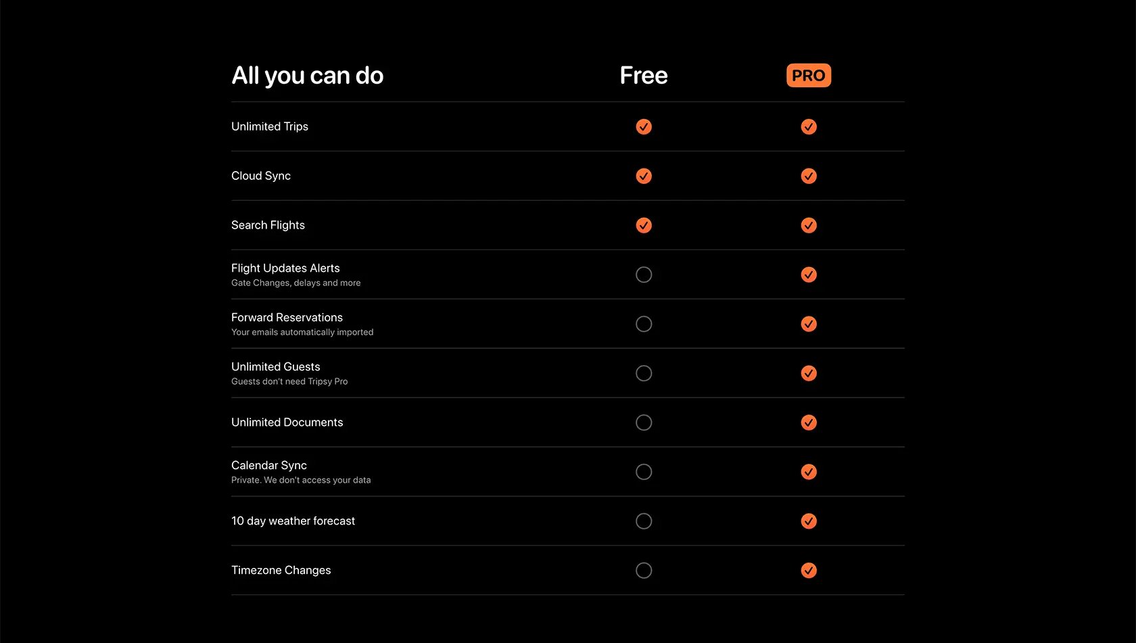Click Pro checkmark for Timezone Changes
This screenshot has width=1136, height=643.
coord(809,571)
